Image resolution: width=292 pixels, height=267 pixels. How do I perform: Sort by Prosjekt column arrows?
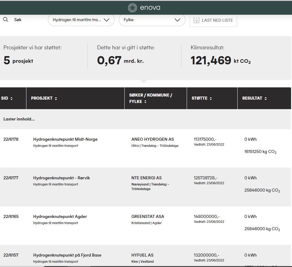(x=56, y=98)
